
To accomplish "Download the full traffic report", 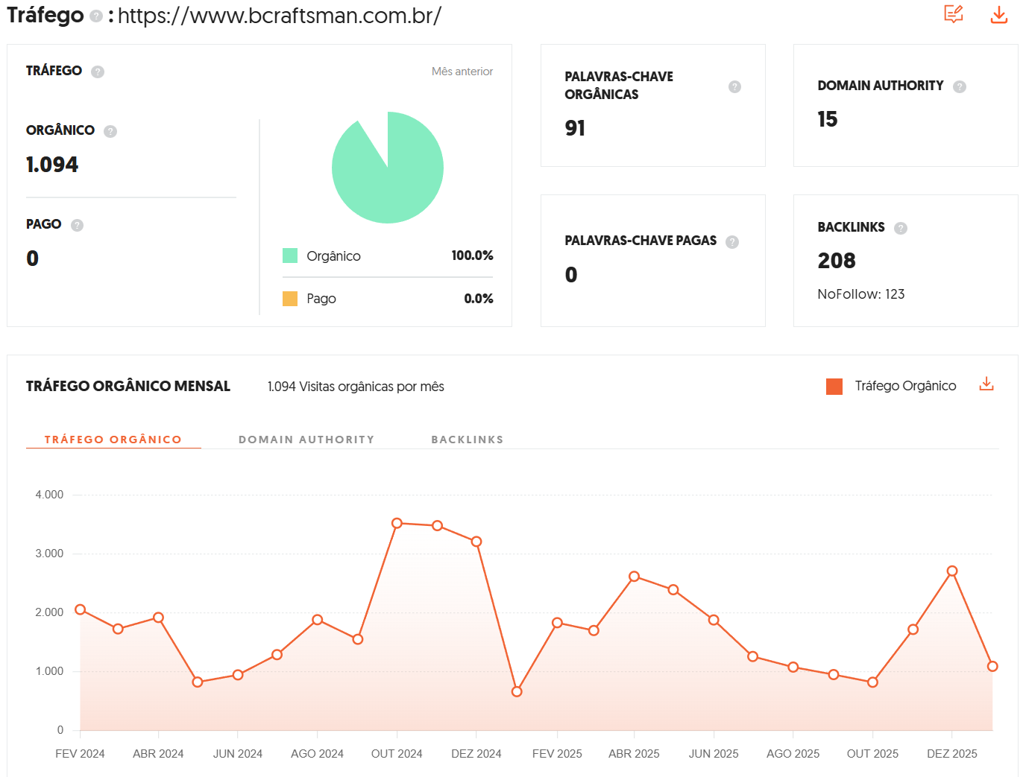I will pos(998,14).
